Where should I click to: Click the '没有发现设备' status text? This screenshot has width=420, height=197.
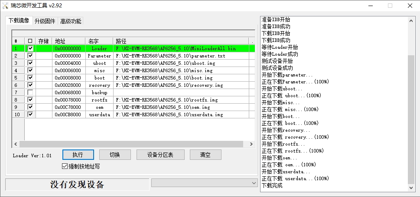77,184
